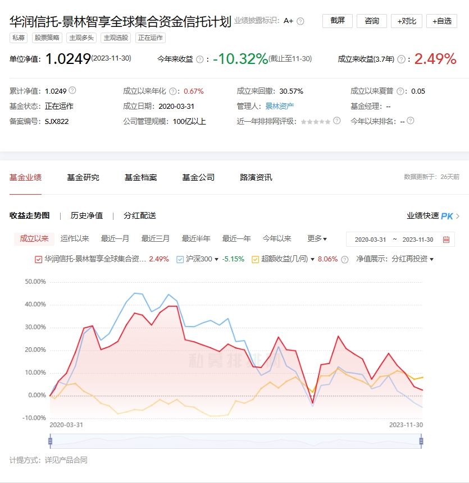Image resolution: width=469 pixels, height=483 pixels.
Task: Click the left handle of chart range slider
Action: click(50, 441)
